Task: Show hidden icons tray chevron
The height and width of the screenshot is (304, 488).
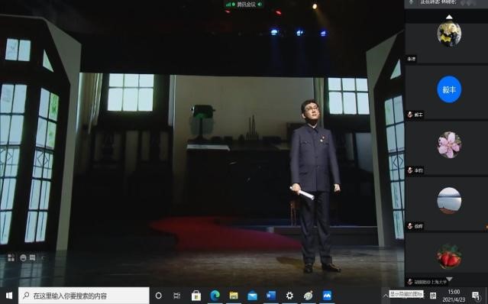Action: [386, 296]
